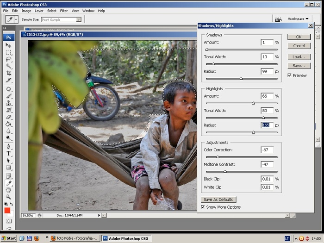
Task: Toggle Show More Options checkbox
Action: 203,207
